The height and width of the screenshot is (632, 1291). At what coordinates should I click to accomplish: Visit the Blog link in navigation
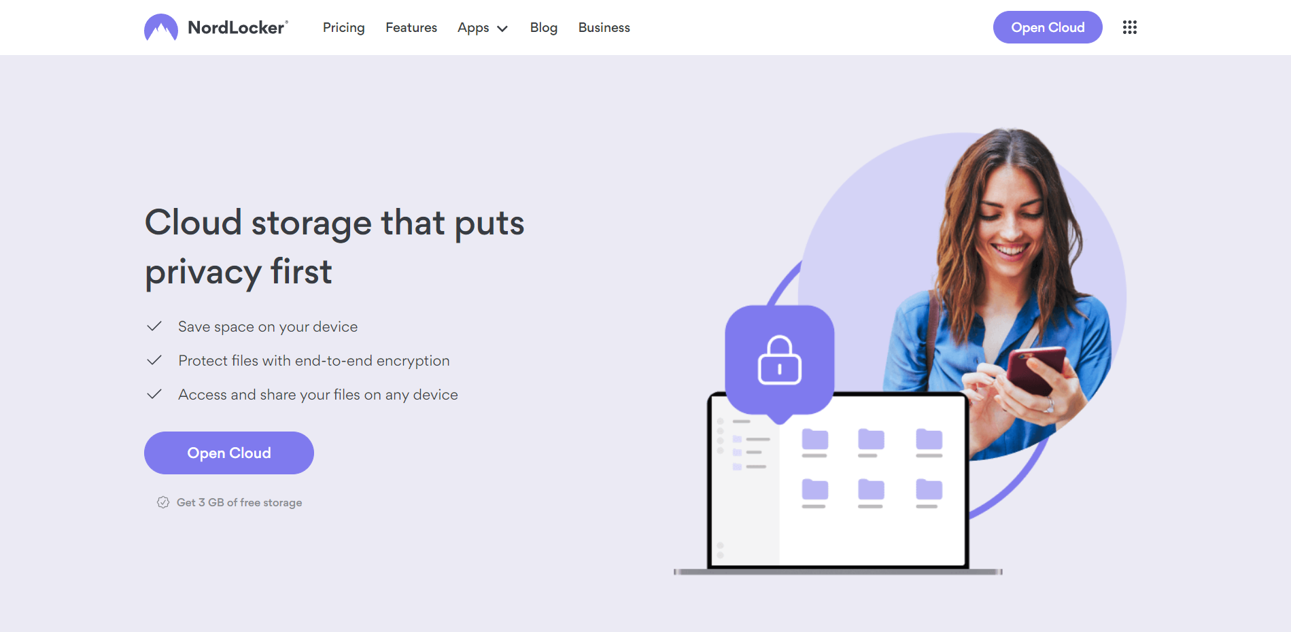[543, 28]
